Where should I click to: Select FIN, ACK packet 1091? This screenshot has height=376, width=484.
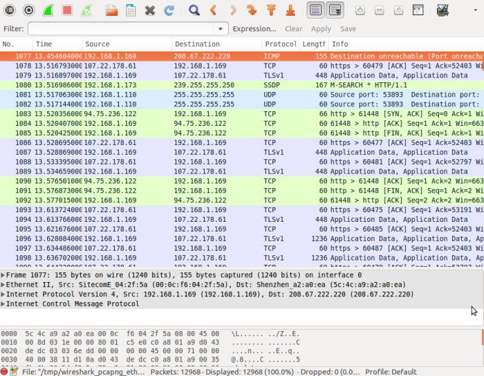242,190
